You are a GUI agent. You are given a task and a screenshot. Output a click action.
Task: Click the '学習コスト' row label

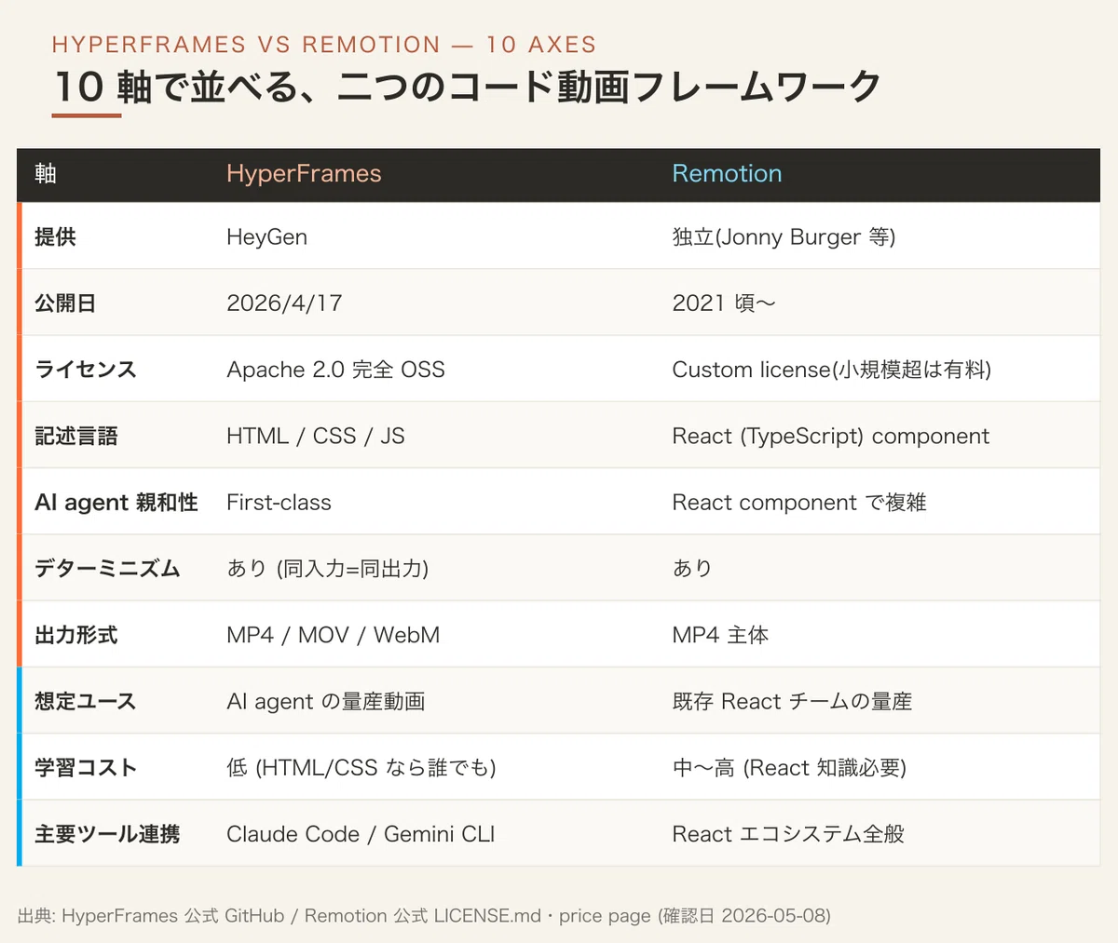coord(86,767)
